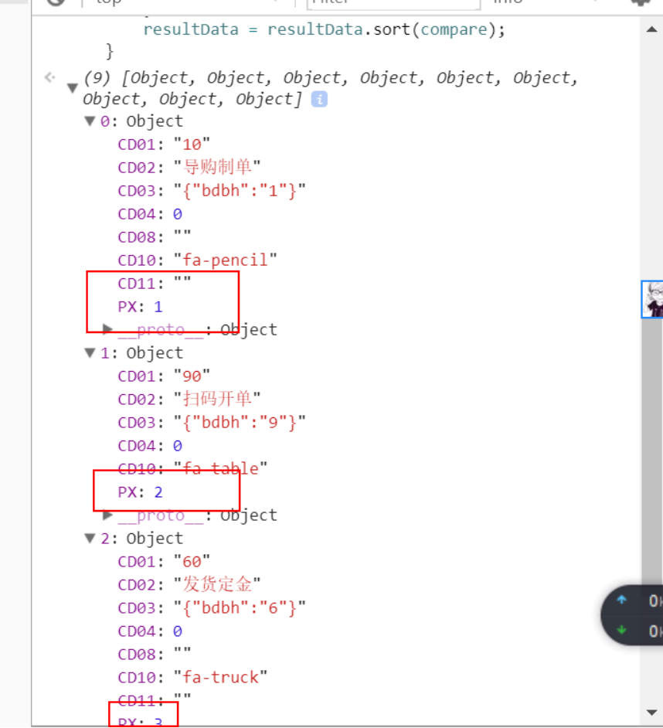Collapse the 1: Object entry
Image resolution: width=663 pixels, height=728 pixels.
[x=90, y=353]
